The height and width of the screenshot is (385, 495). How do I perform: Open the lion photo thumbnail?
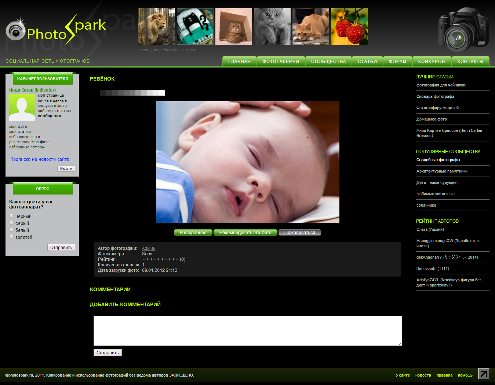[x=157, y=26]
